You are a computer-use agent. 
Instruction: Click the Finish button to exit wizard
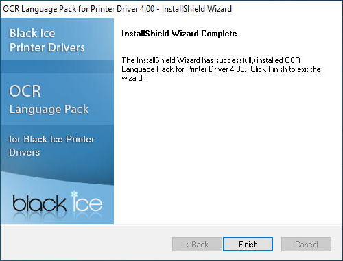248,245
